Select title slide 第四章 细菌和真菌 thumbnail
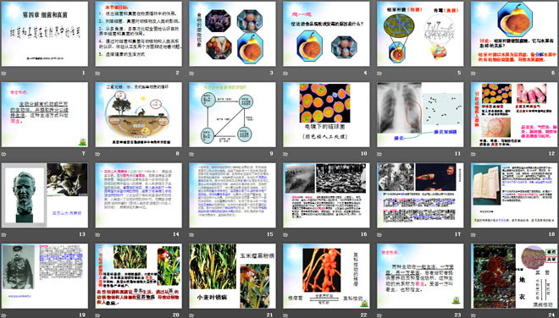The image size is (559, 318). (45, 34)
